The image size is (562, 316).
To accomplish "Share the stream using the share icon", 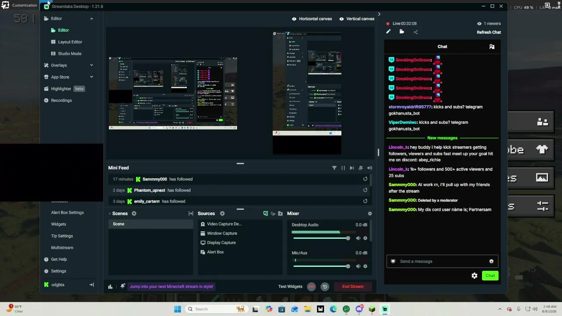I will pyautogui.click(x=415, y=32).
